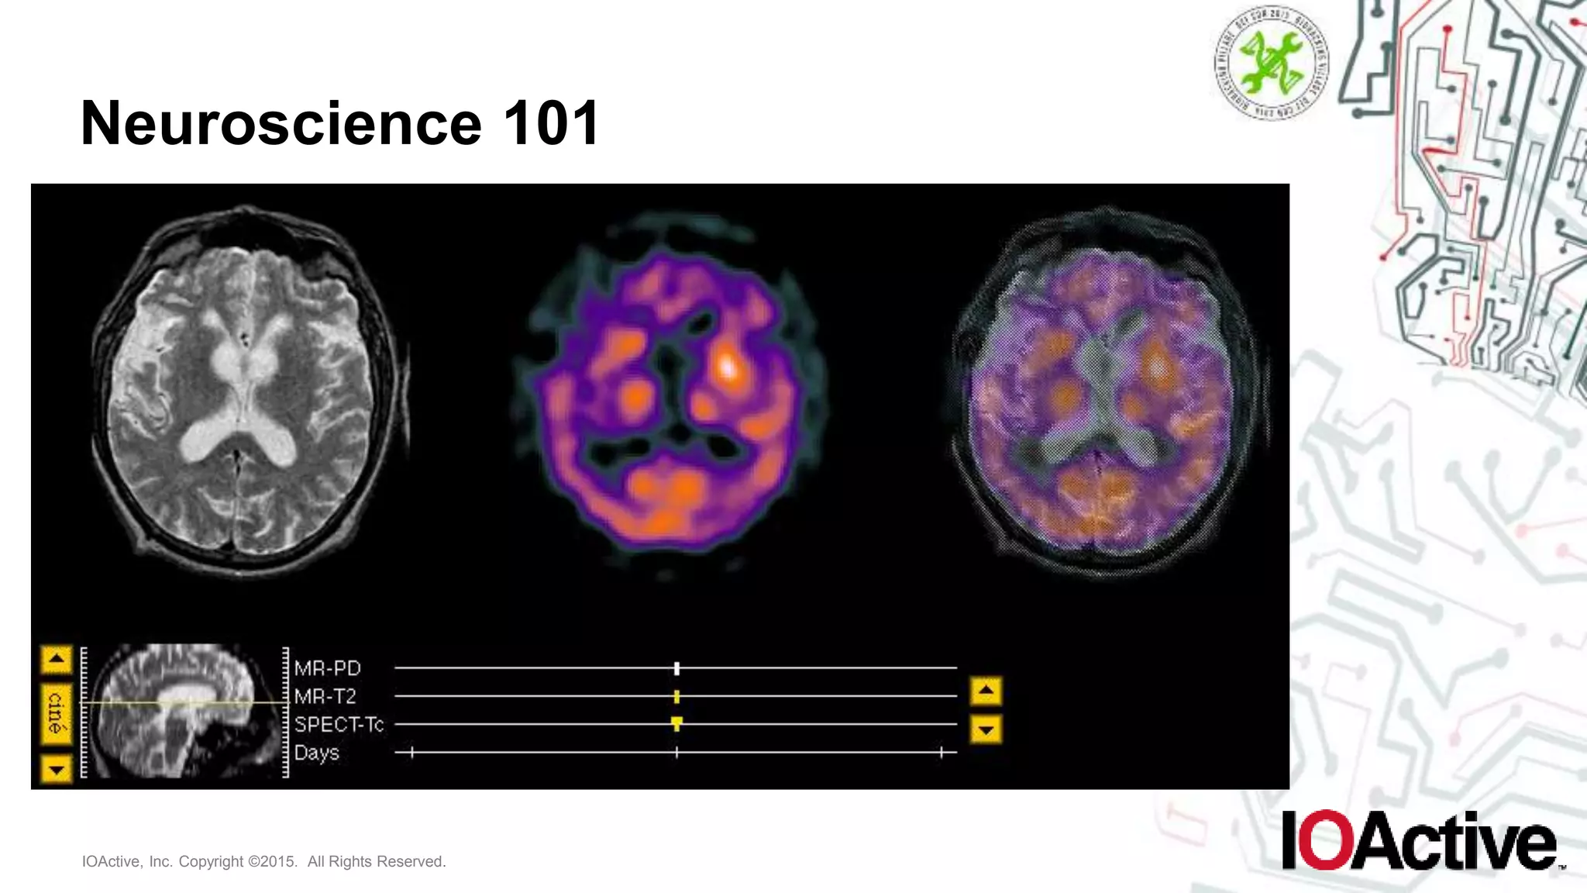Image resolution: width=1587 pixels, height=893 pixels.
Task: Click the Days timeline label
Action: pos(316,753)
